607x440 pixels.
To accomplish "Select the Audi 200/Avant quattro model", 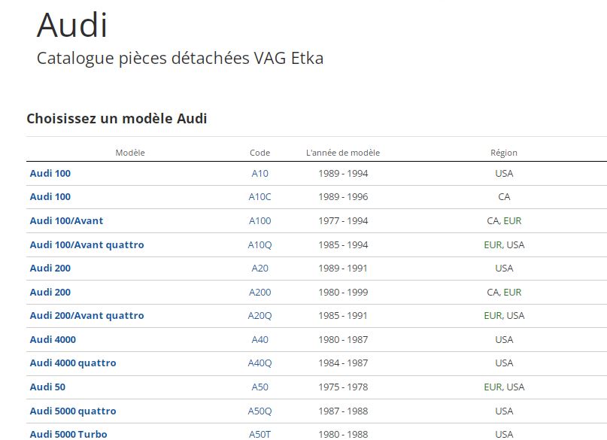I will click(x=86, y=316).
